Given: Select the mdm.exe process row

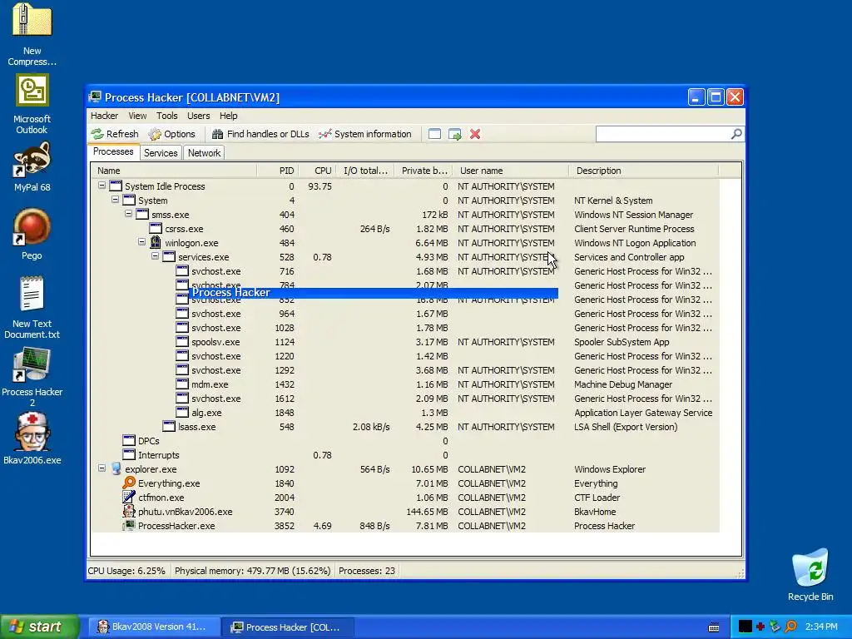Looking at the screenshot, I should [405, 384].
